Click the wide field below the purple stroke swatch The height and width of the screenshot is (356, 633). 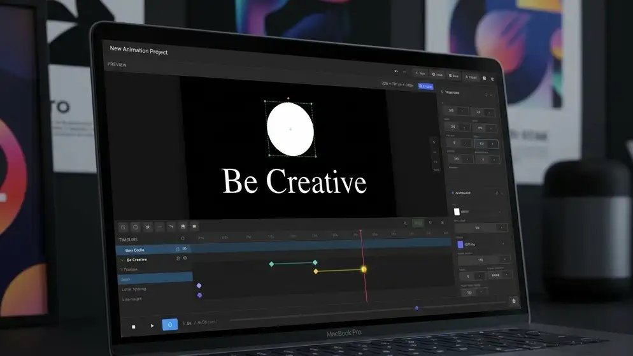click(x=485, y=260)
